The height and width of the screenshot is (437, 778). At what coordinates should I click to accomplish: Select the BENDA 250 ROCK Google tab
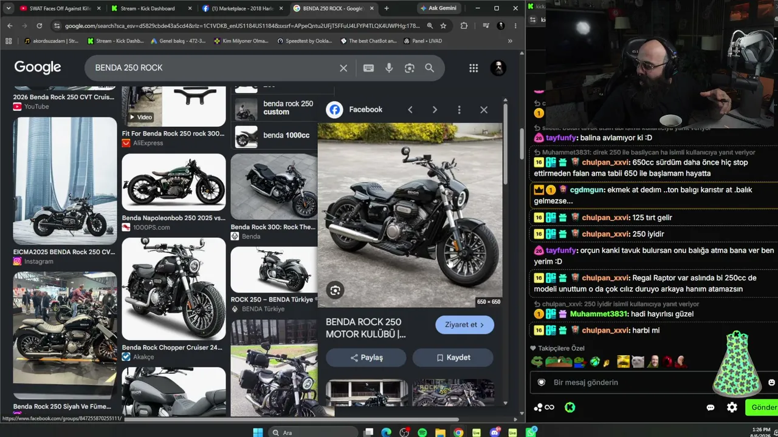coord(332,8)
